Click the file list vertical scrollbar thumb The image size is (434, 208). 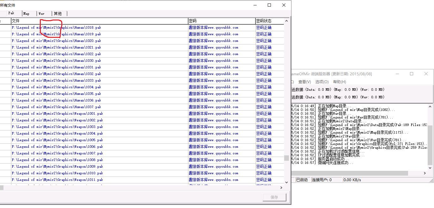click(x=286, y=158)
